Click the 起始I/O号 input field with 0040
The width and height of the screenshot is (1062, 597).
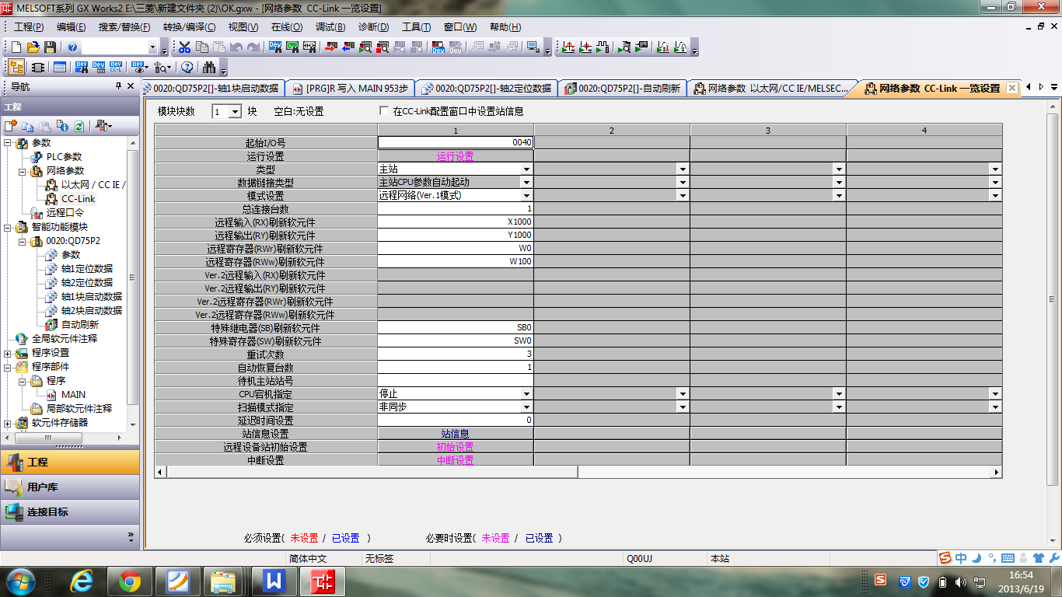tap(455, 143)
